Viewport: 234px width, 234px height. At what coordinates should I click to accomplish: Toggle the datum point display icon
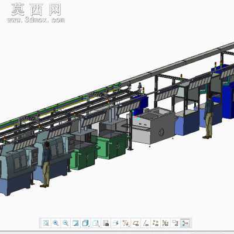(x=156, y=223)
